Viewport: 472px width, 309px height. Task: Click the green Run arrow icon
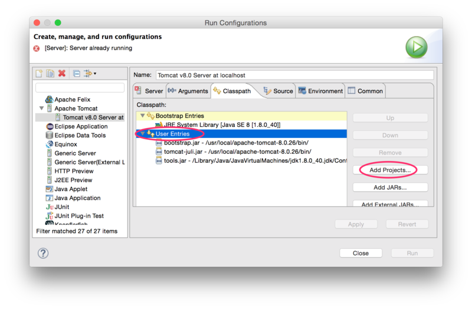click(x=417, y=47)
